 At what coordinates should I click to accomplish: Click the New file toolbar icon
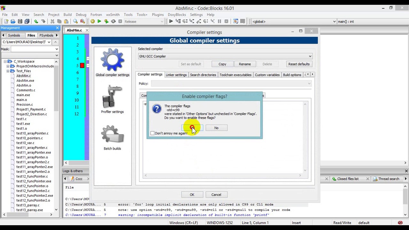pos(6,21)
